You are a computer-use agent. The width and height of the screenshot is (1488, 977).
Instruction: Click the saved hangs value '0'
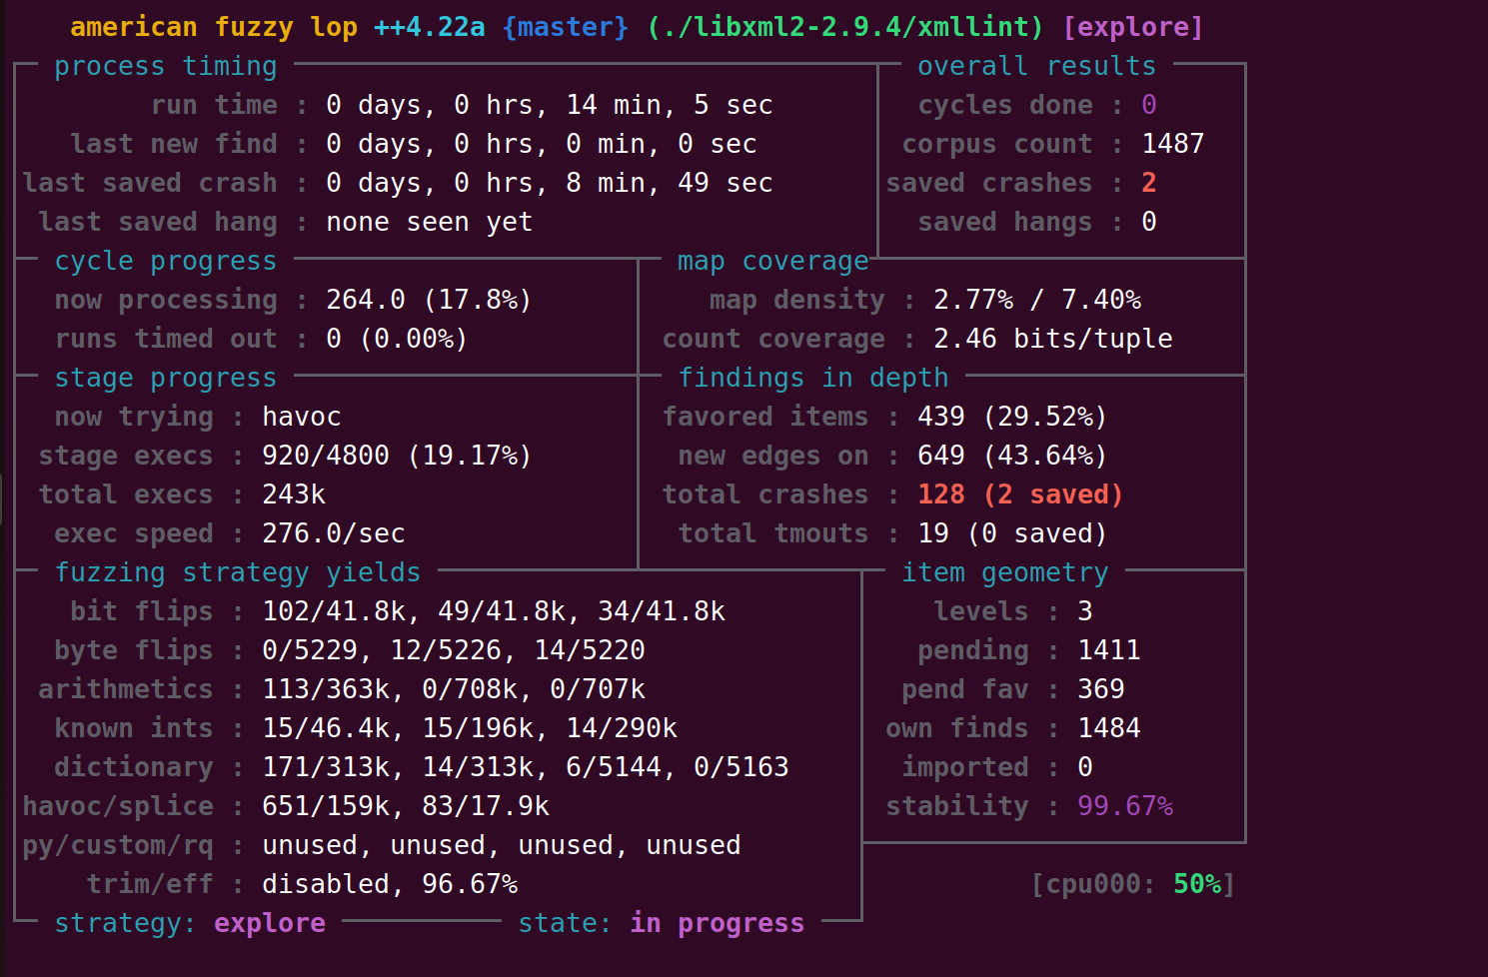(x=1149, y=222)
